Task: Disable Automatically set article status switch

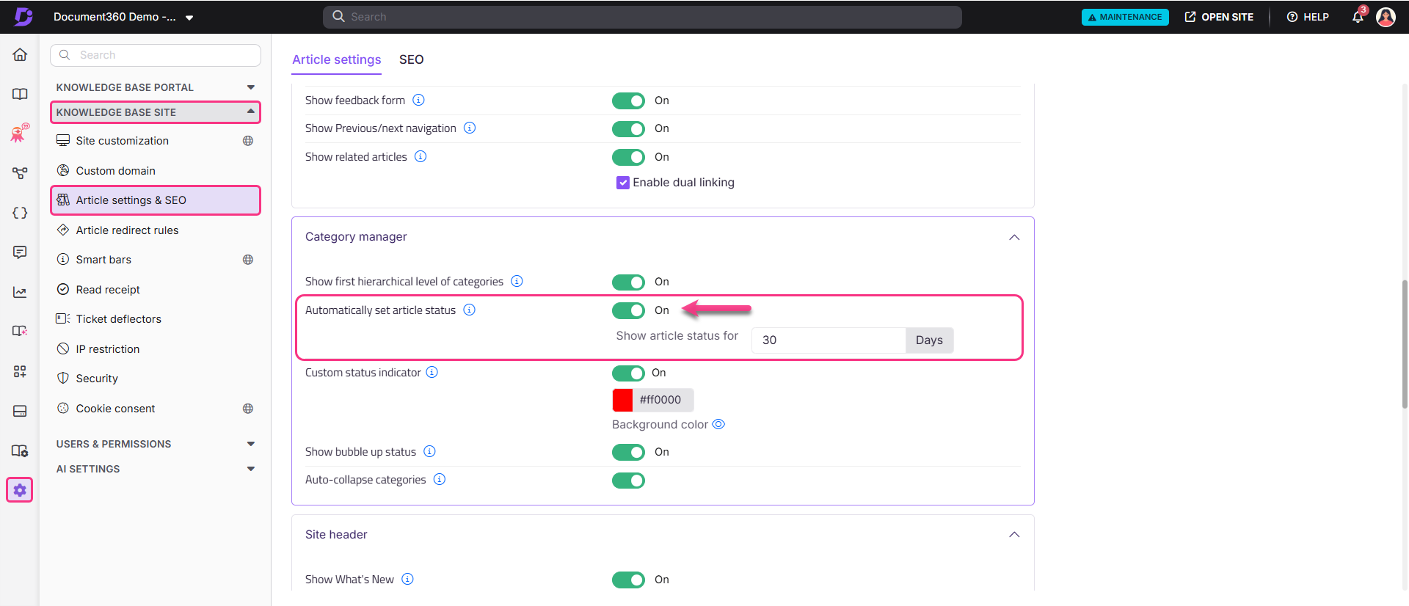Action: (628, 310)
